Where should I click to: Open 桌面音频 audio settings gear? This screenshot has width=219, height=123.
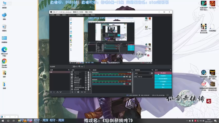click(130, 84)
